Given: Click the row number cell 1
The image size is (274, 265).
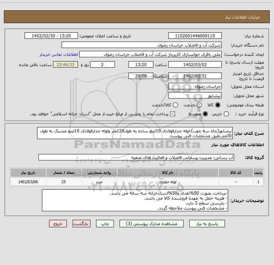Looking at the screenshot, I should 258,182.
